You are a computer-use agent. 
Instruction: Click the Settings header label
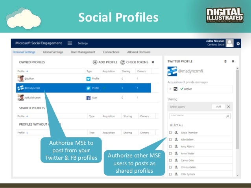click(x=83, y=43)
